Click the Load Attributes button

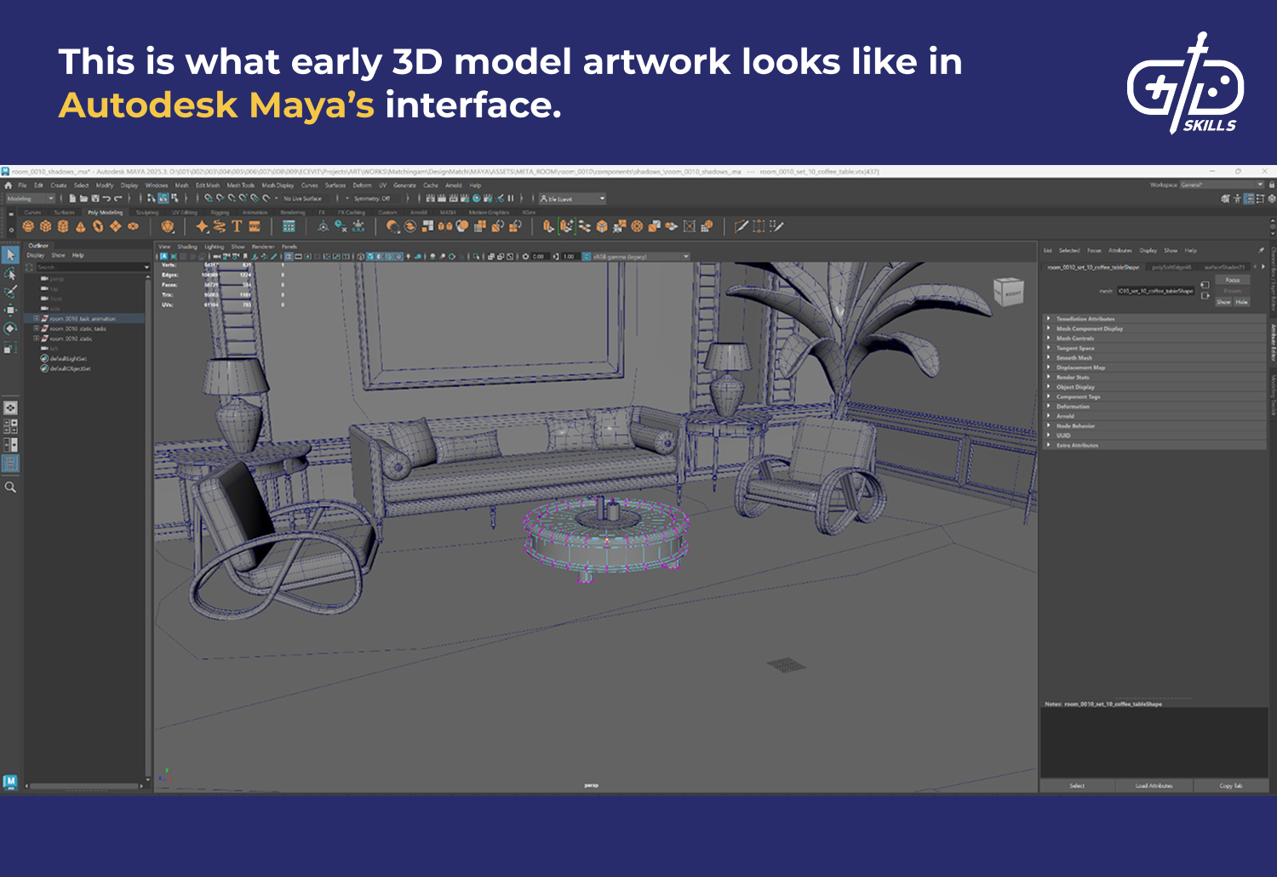[x=1154, y=786]
